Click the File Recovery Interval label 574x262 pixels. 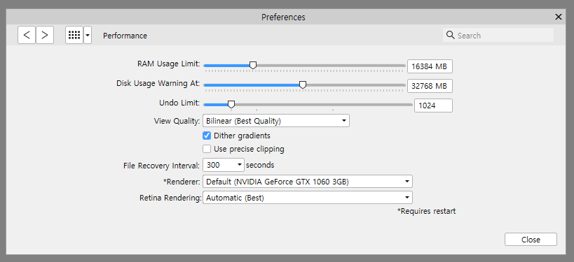[x=162, y=166]
